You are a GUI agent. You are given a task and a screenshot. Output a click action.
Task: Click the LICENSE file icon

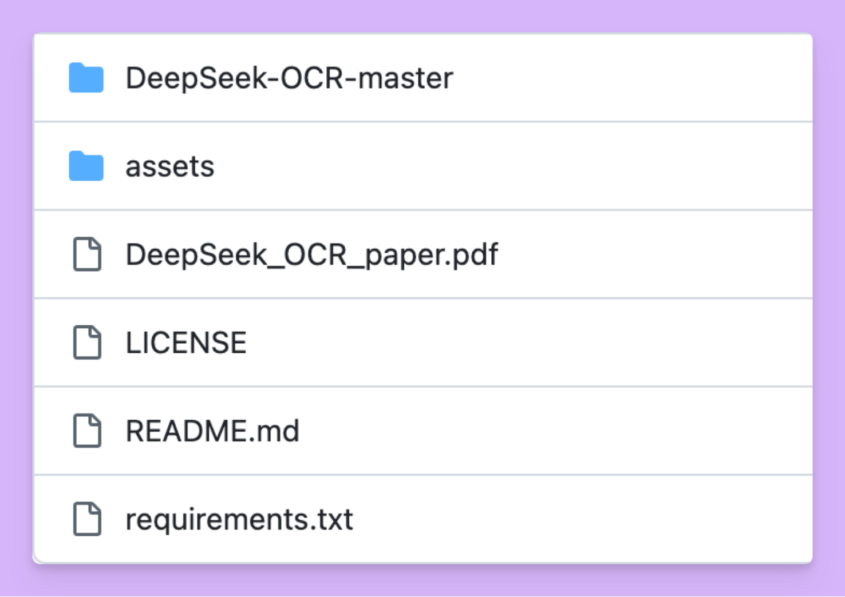click(x=86, y=343)
